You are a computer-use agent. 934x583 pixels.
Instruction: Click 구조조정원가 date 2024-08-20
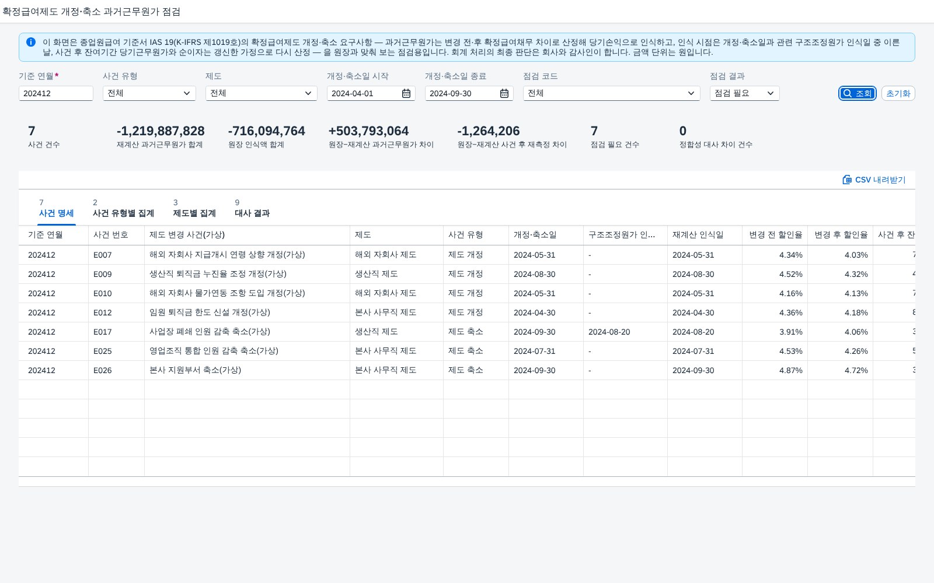click(609, 332)
